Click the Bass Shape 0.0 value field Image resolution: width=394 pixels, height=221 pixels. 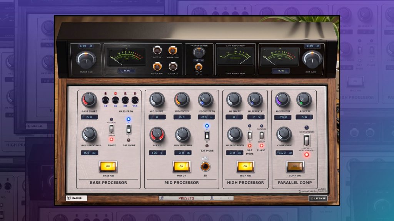click(x=89, y=117)
